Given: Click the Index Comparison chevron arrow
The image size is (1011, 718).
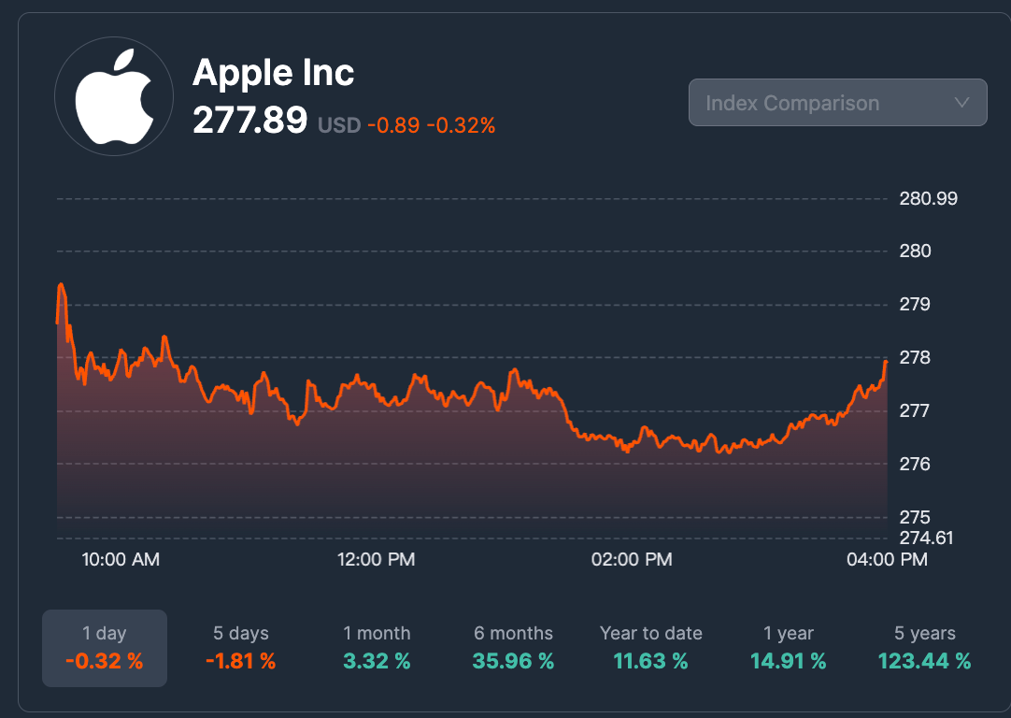Looking at the screenshot, I should coord(961,103).
